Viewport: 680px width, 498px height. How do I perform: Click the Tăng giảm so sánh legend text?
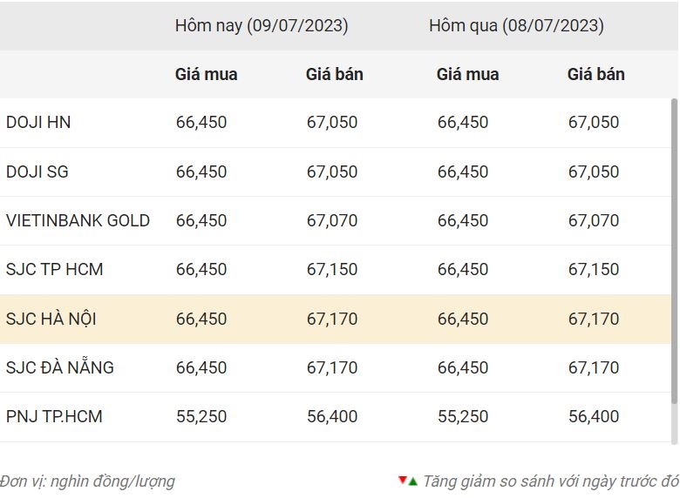tap(551, 481)
